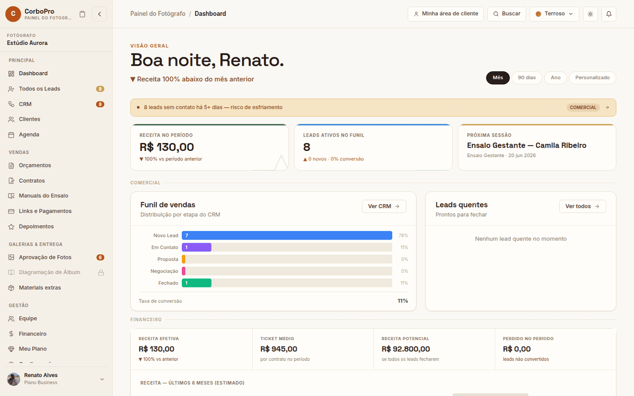Select the Personalizado period filter
634x396 pixels.
[592, 78]
